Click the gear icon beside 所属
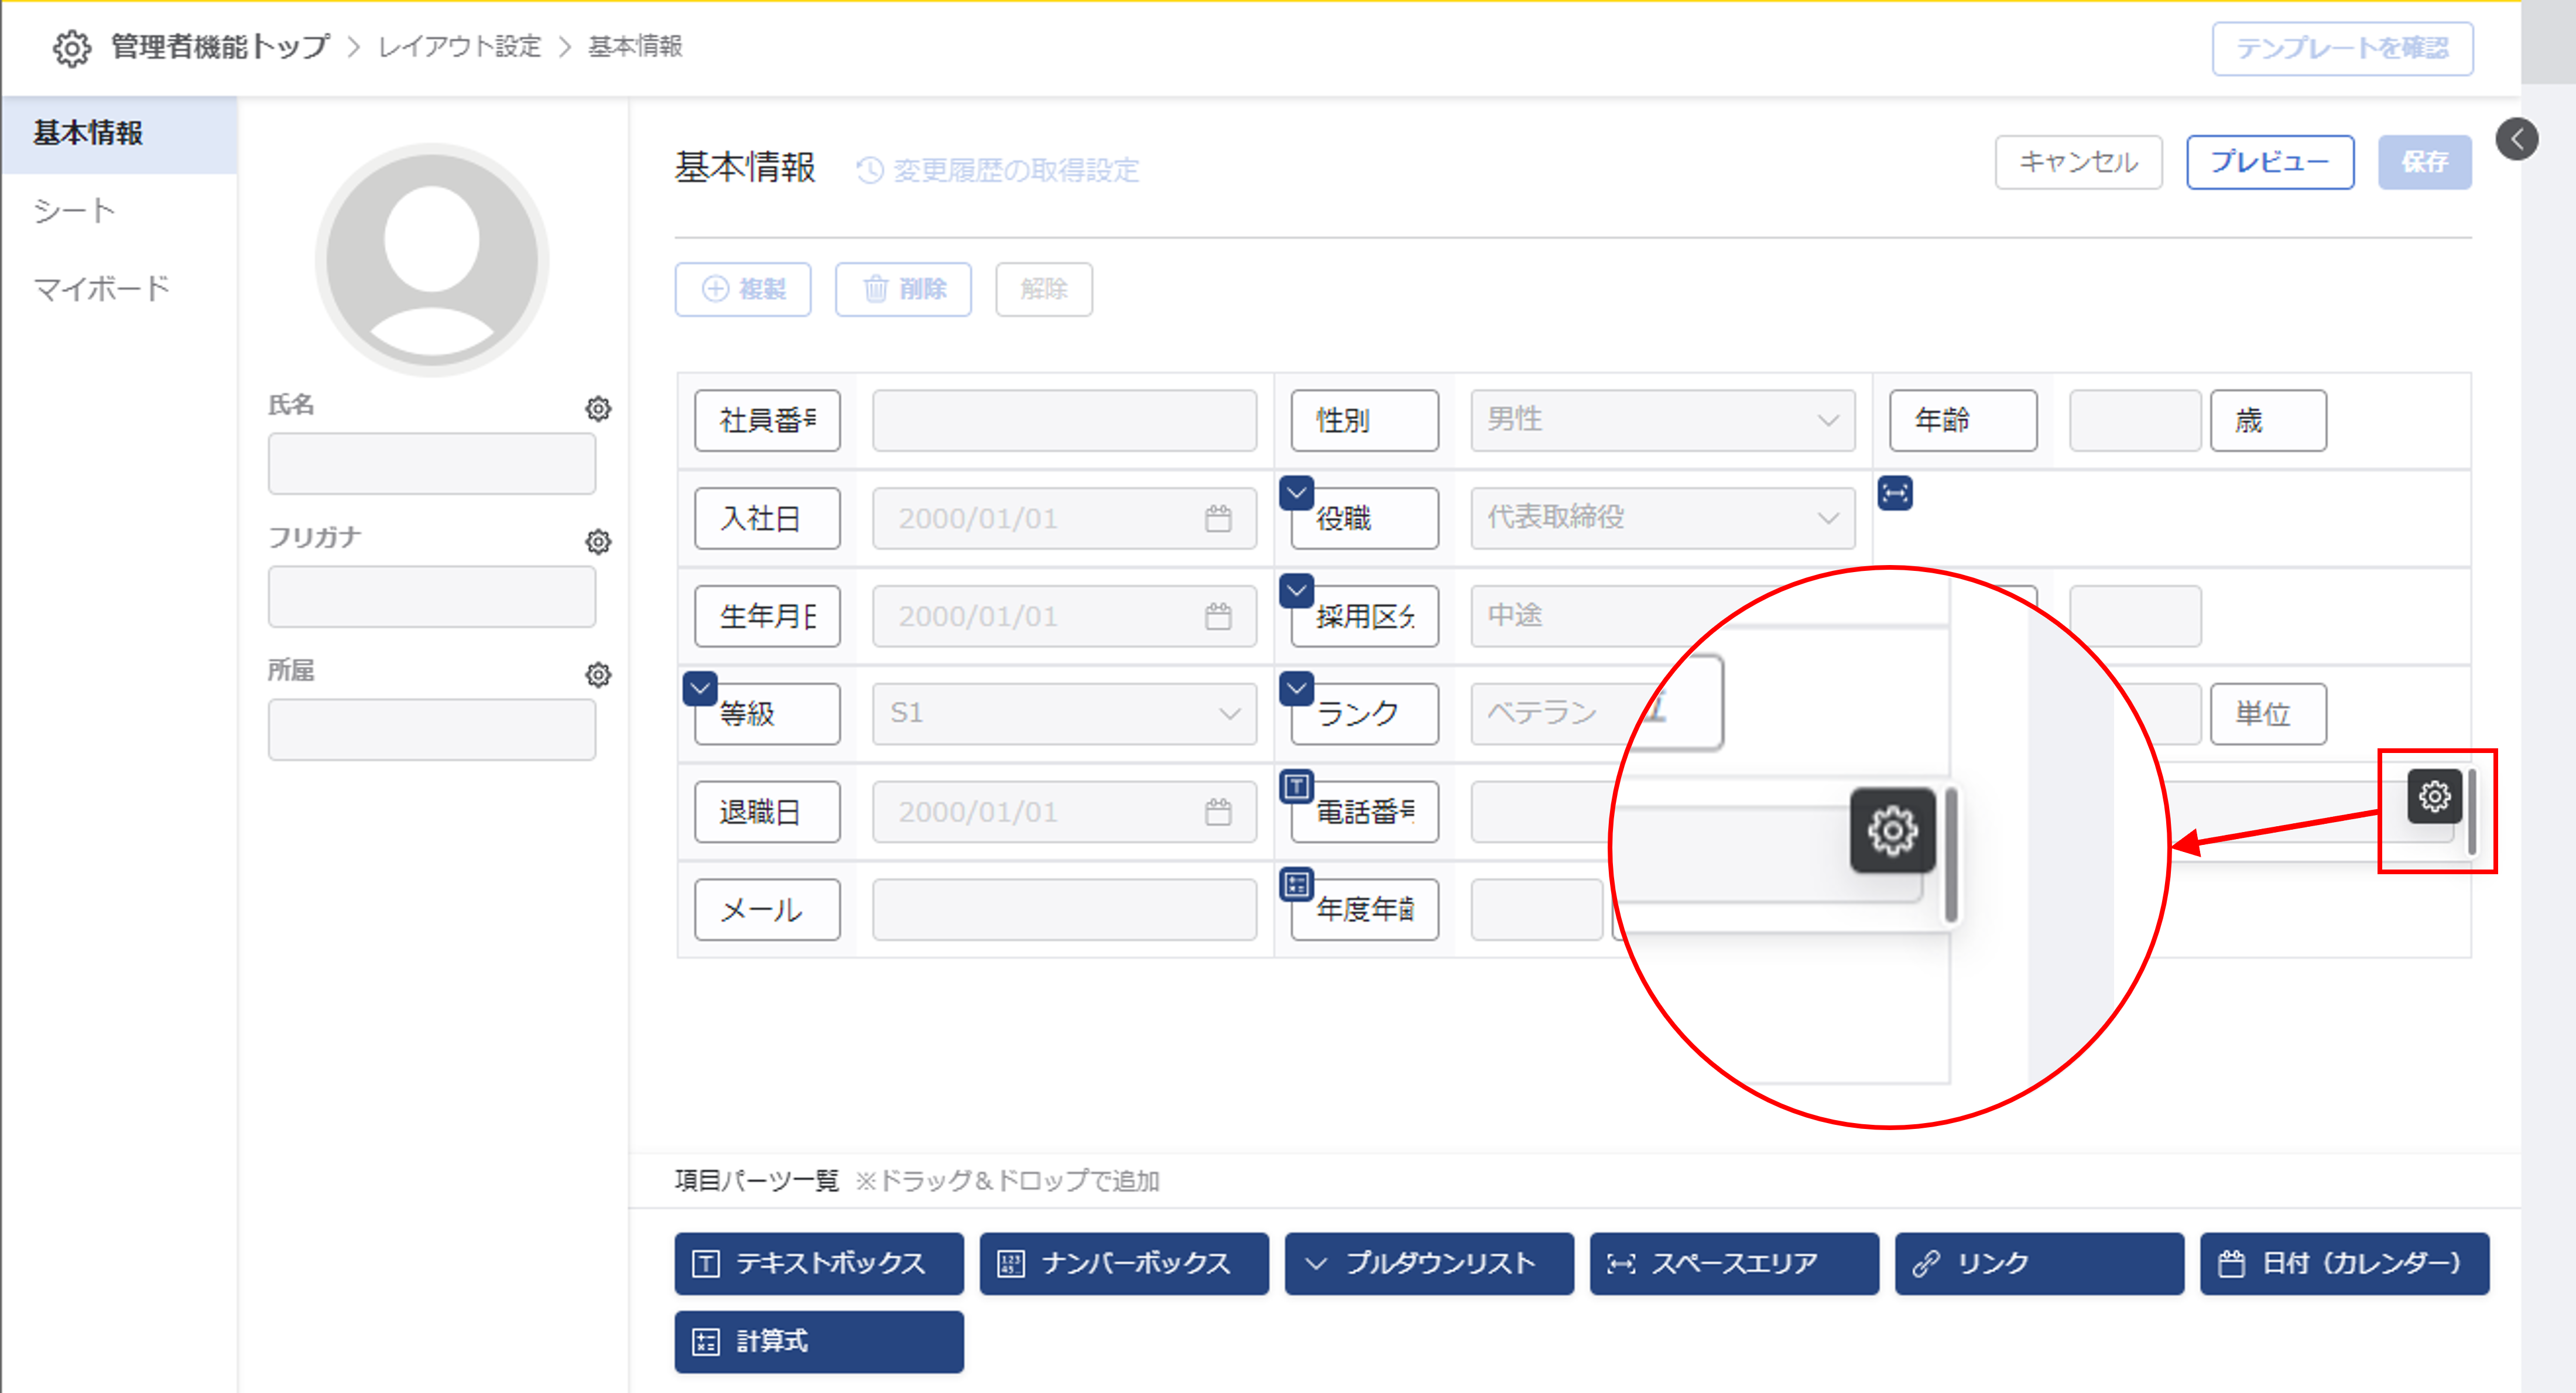2576x1393 pixels. click(598, 675)
